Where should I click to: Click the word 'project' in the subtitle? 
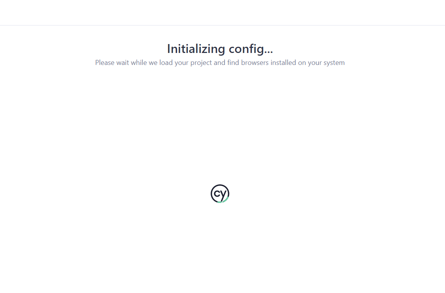(201, 63)
